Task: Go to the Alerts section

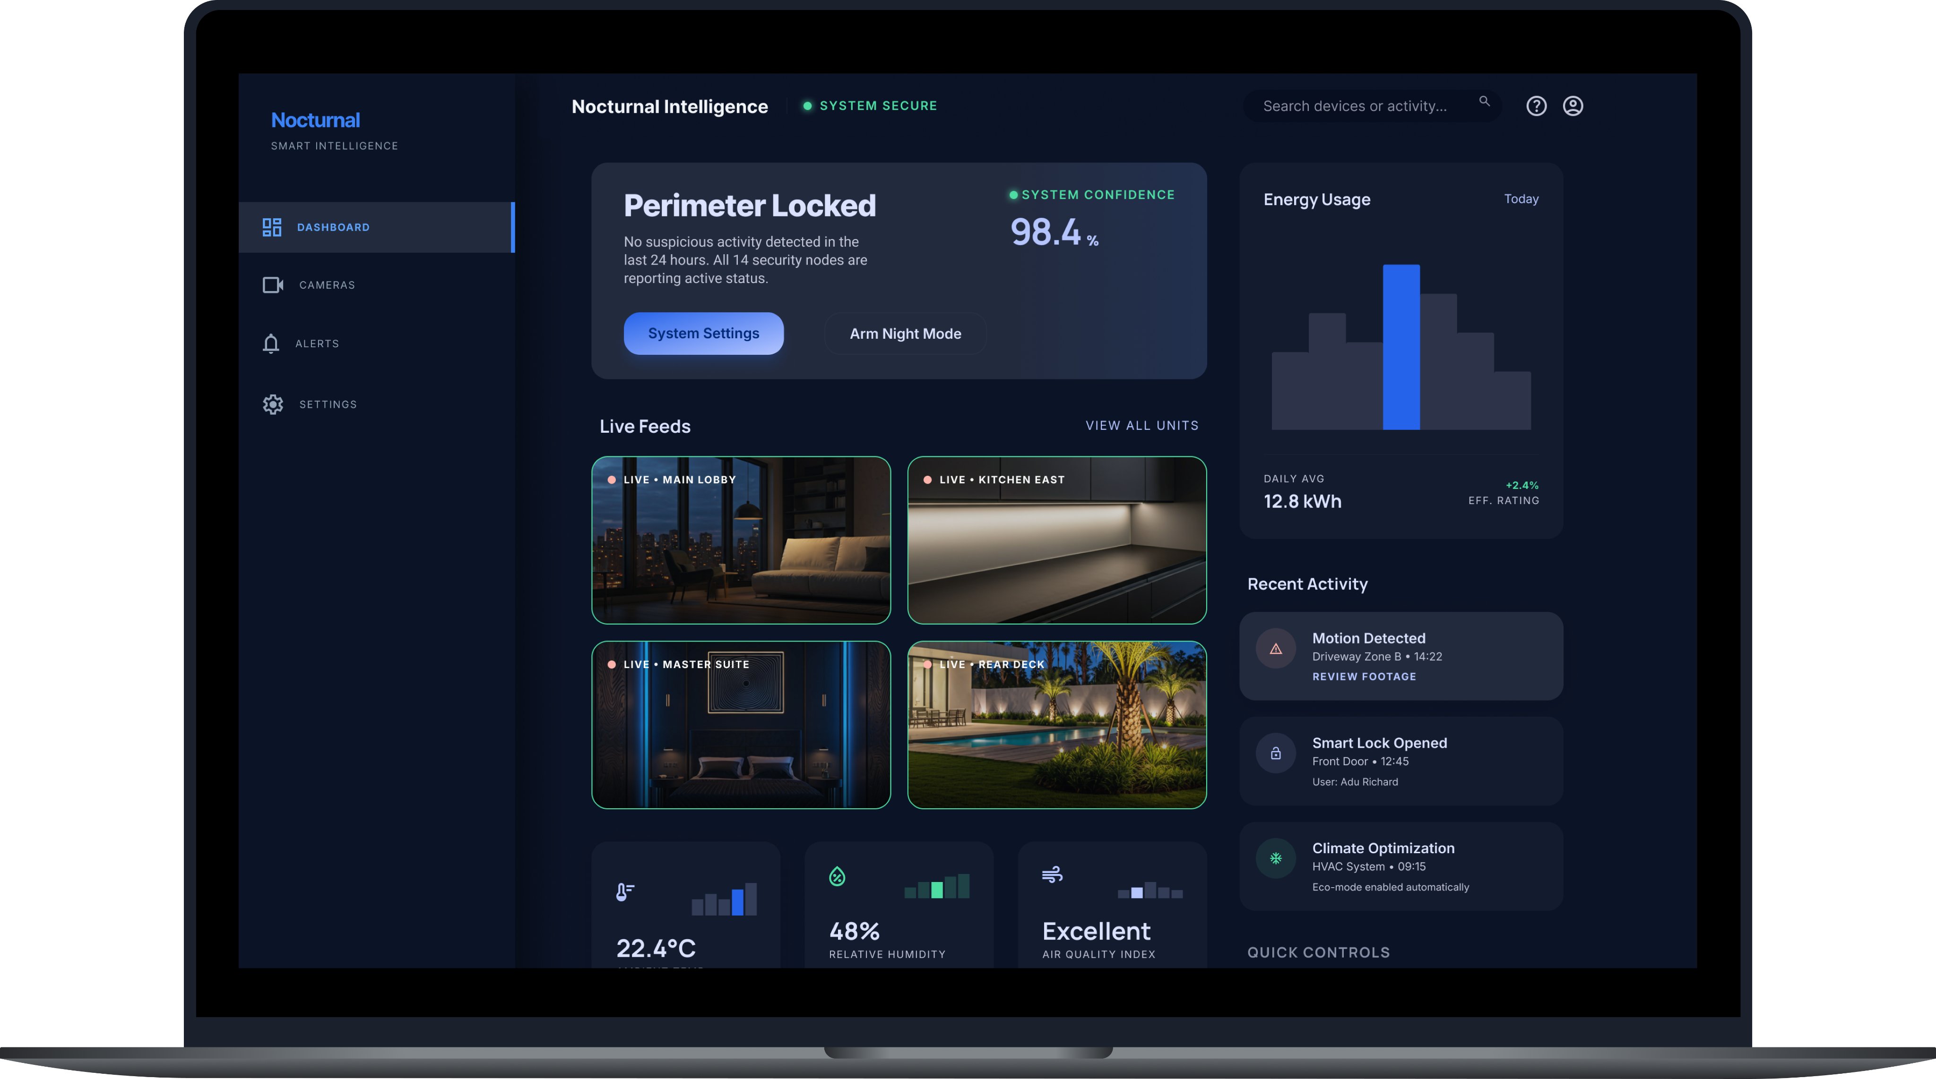Action: click(316, 344)
